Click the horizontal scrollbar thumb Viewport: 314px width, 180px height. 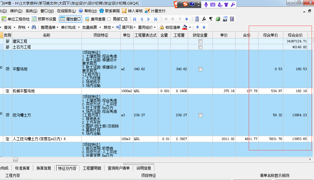coord(16,159)
